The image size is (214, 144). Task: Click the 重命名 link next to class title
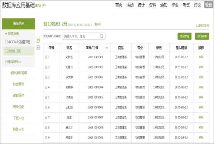coord(98,24)
